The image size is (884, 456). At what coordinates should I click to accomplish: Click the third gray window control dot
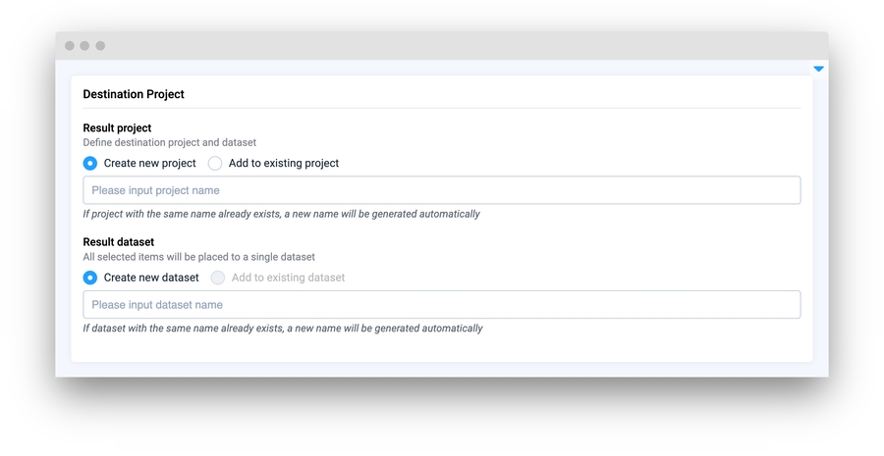click(100, 46)
